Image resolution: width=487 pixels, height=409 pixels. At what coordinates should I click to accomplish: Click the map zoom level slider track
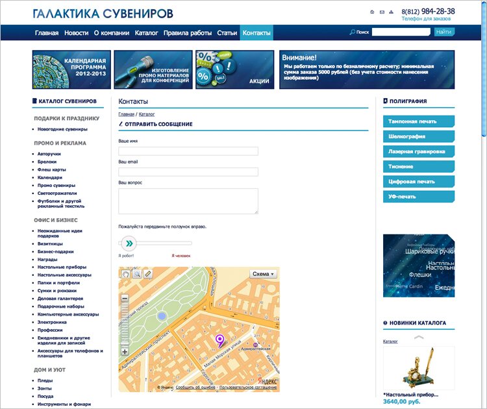(x=125, y=325)
